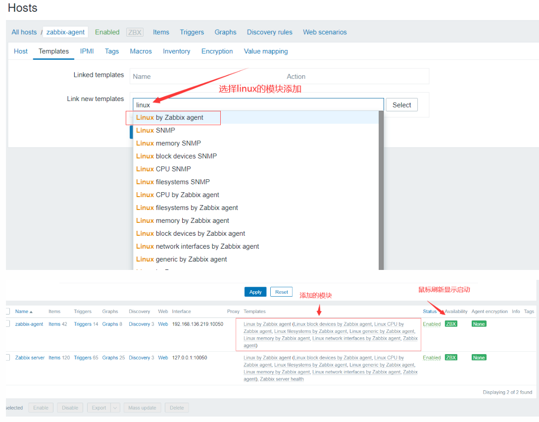Viewport: 539px width, 422px height.
Task: Open Discovery rules in host header
Action: pos(269,32)
